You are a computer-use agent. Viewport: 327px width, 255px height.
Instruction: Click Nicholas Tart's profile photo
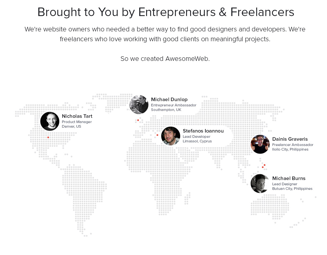coord(50,121)
